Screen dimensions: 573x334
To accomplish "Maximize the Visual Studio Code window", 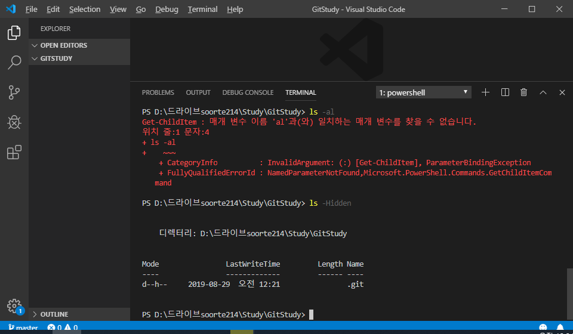I will (x=532, y=9).
